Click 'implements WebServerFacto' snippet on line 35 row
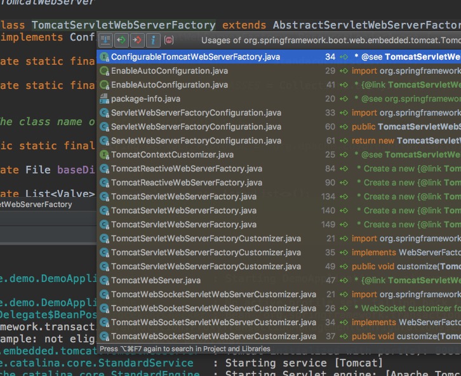This screenshot has width=461, height=376. (406, 253)
